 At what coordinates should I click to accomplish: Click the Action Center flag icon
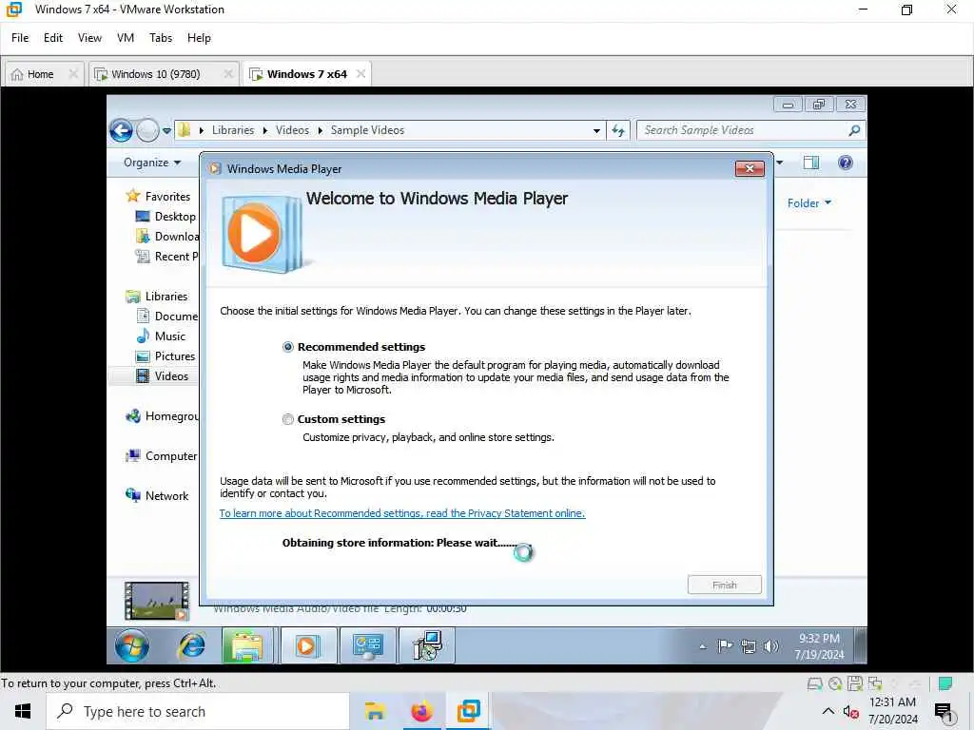tap(724, 646)
